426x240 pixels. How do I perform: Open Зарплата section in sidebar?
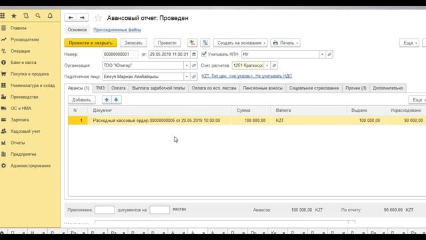19,120
